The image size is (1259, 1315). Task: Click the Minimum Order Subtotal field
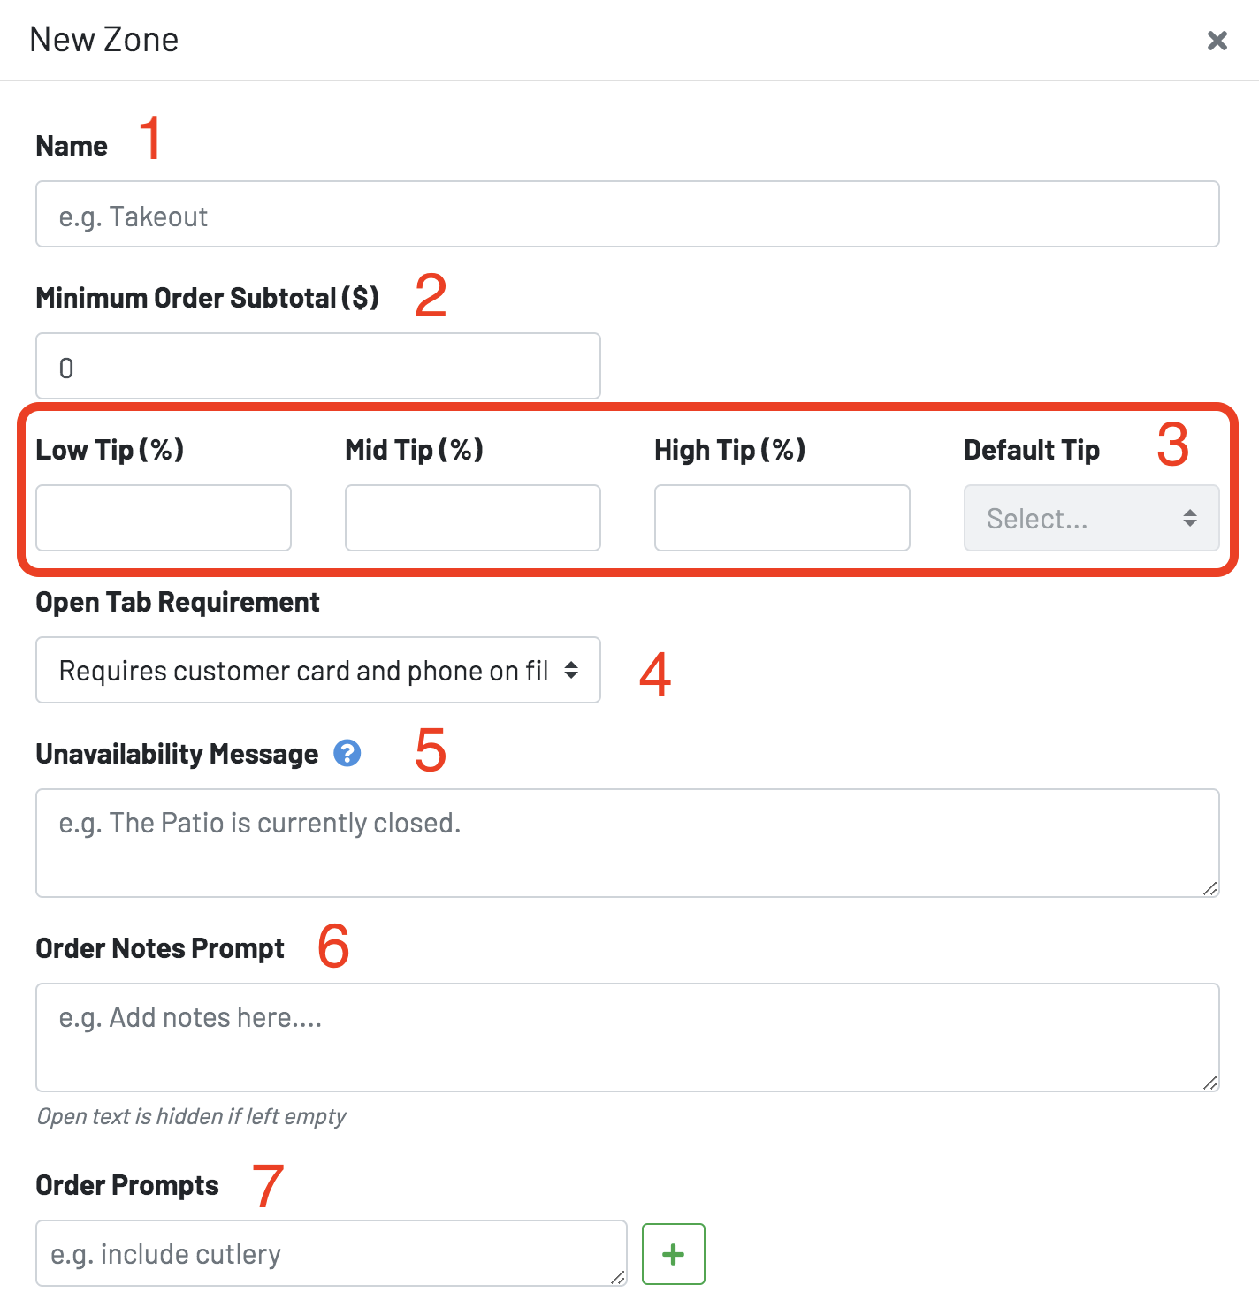(318, 366)
